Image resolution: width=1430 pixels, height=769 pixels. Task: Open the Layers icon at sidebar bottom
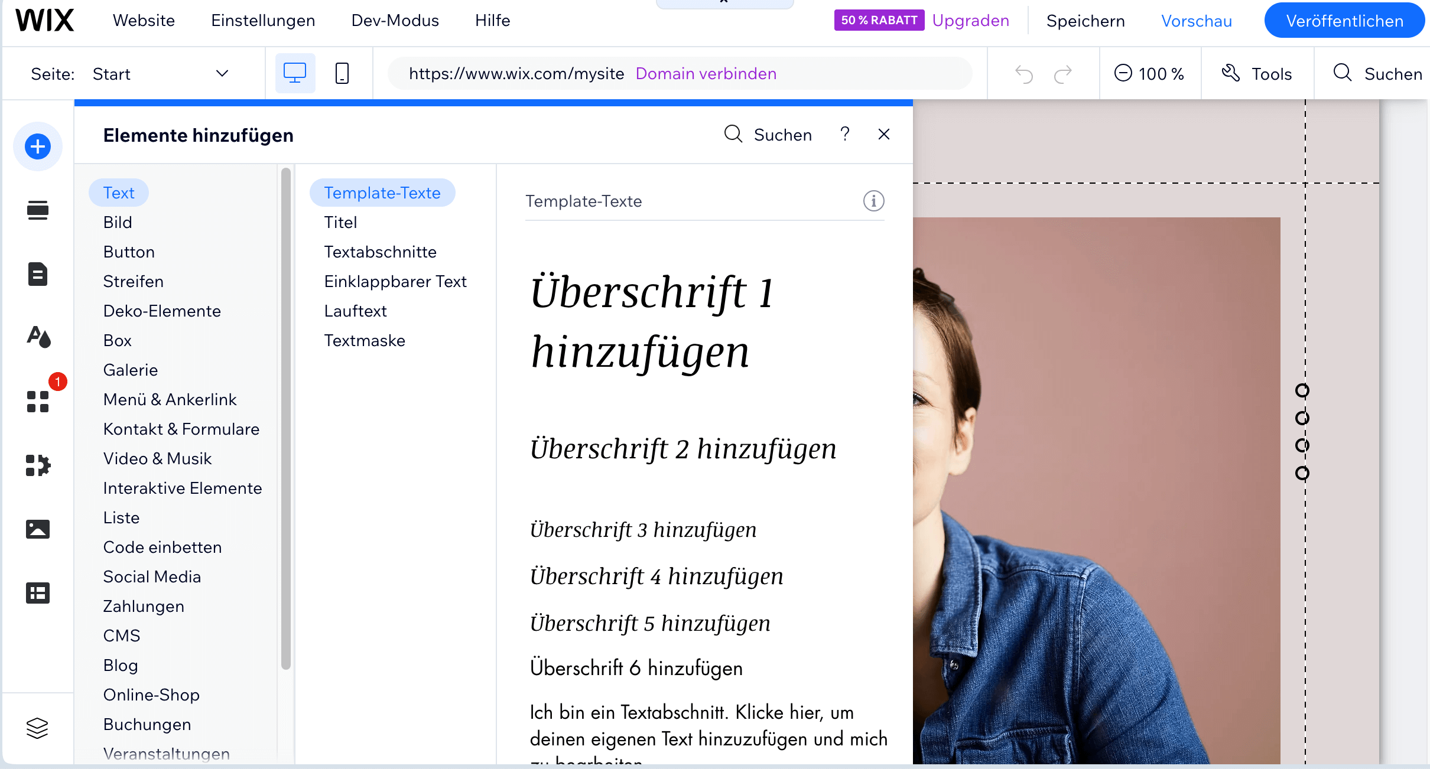tap(37, 728)
